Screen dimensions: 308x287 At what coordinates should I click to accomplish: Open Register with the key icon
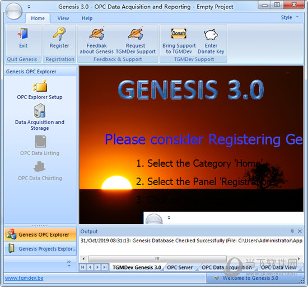(x=59, y=37)
